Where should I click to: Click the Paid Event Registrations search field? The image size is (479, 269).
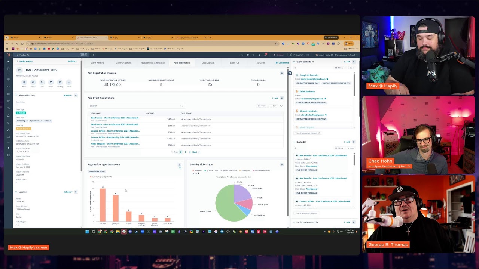click(135, 106)
